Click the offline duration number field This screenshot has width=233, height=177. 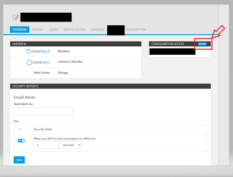[x=46, y=145]
